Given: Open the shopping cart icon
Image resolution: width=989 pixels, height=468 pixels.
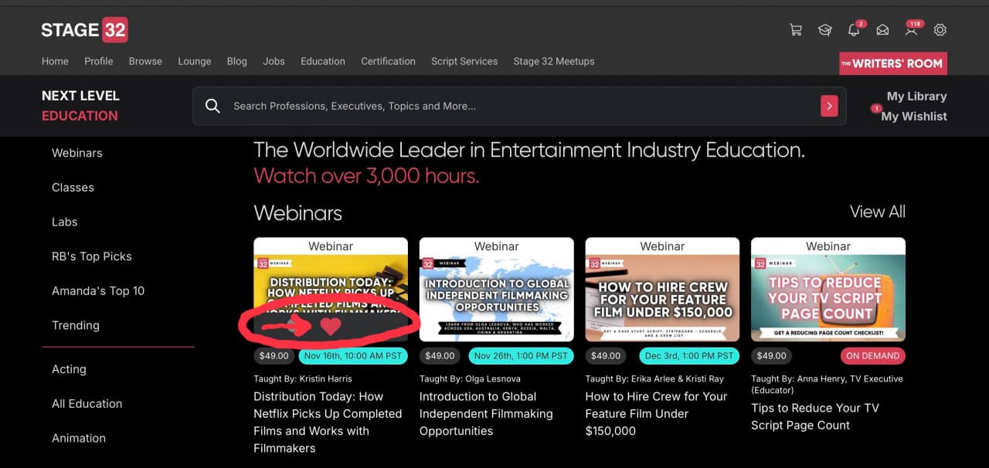Looking at the screenshot, I should tap(795, 30).
